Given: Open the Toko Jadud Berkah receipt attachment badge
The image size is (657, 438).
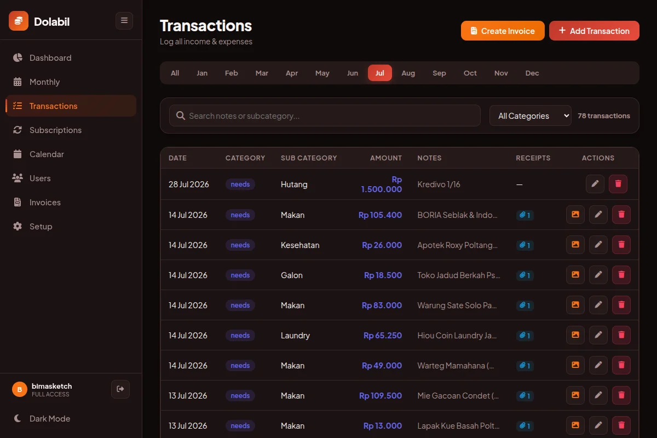Looking at the screenshot, I should tap(525, 275).
